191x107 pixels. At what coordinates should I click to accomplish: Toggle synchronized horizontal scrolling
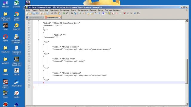pyautogui.click(x=91, y=13)
